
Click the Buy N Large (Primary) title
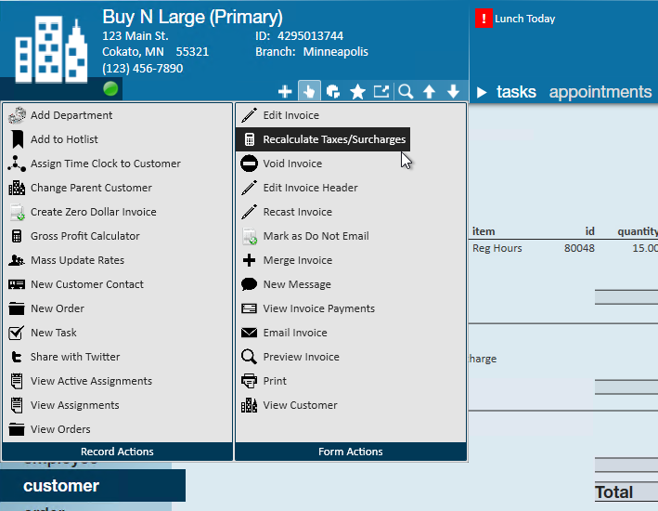193,18
